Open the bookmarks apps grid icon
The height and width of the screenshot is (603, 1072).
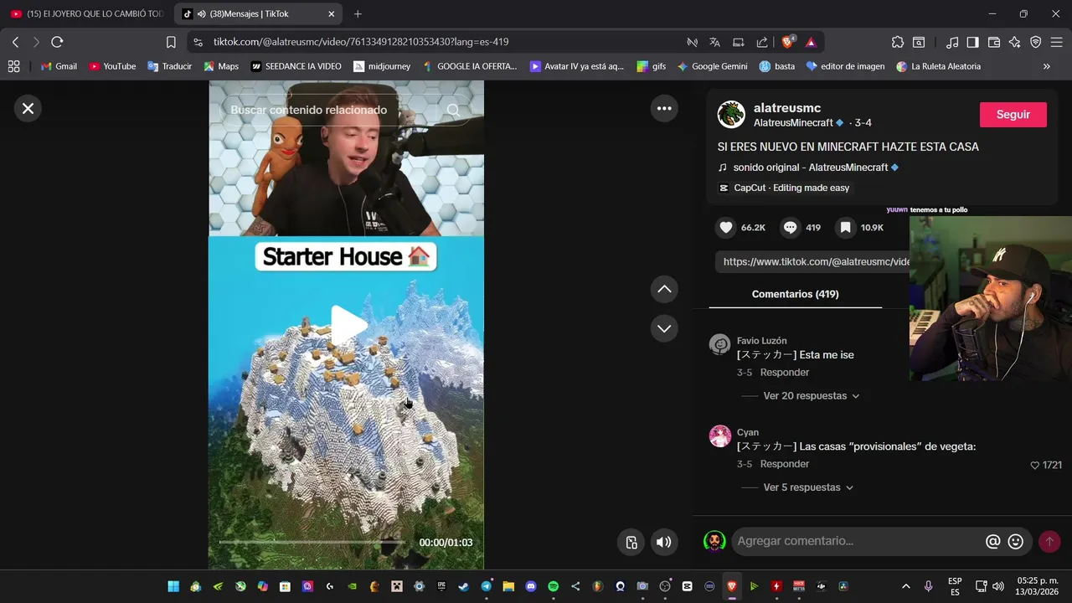(x=13, y=66)
